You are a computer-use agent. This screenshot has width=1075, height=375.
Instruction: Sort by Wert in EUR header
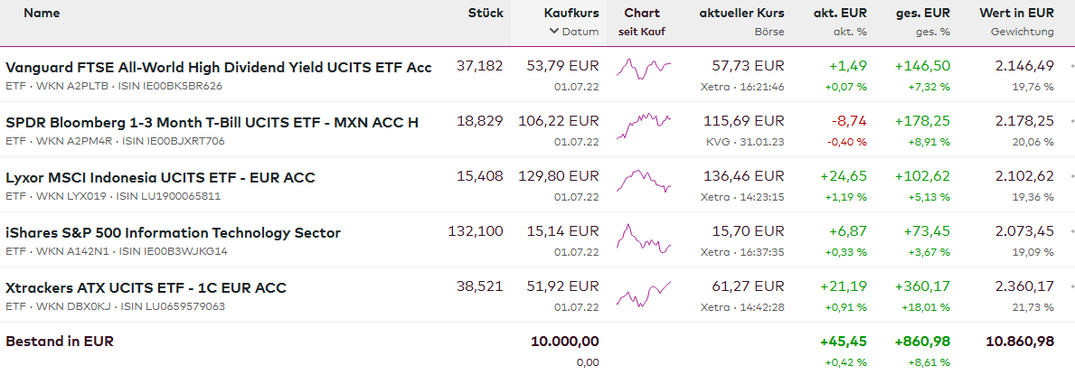1016,14
